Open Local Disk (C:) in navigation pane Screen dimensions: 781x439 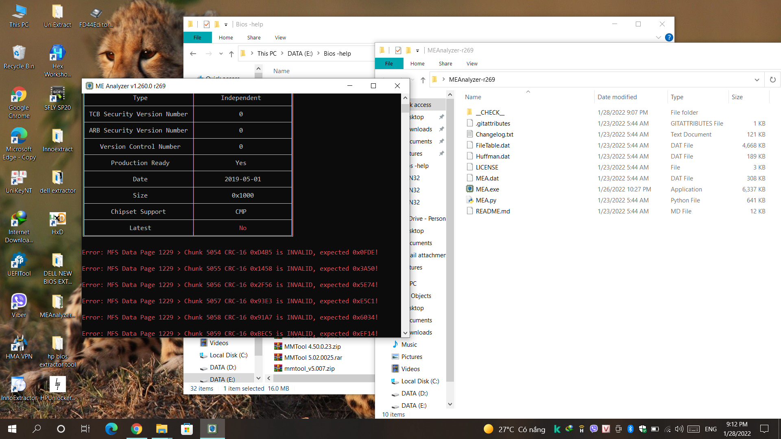point(420,381)
